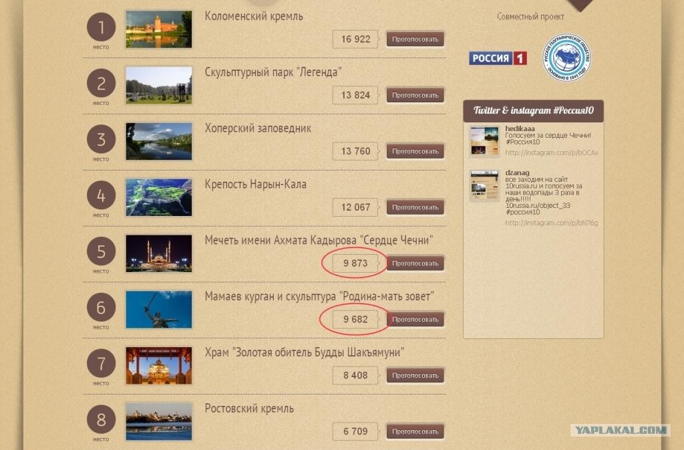The image size is (684, 450).
Task: Open Крепость Нарын-Кала title link
Action: (256, 184)
